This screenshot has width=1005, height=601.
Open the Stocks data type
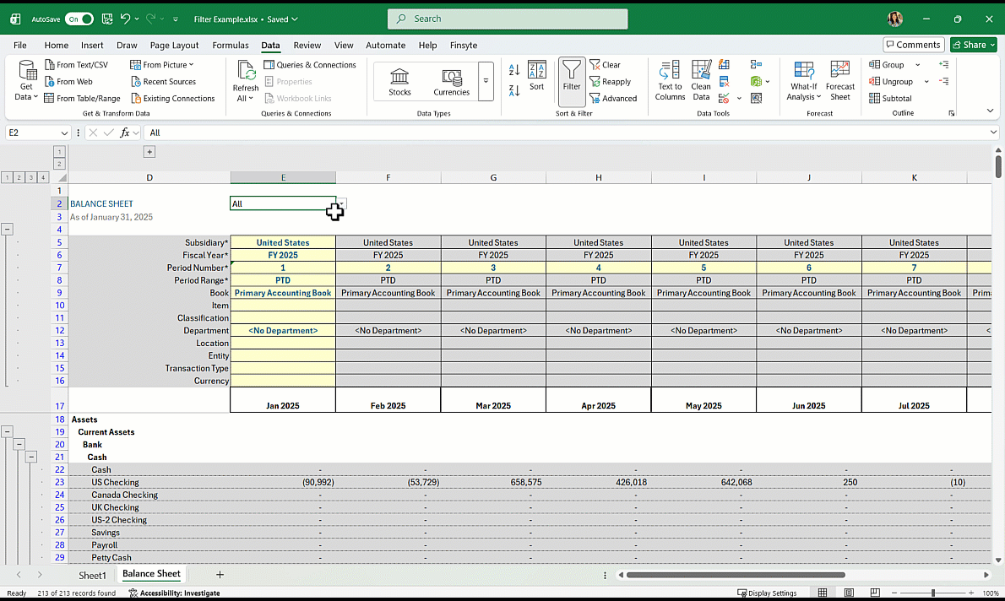click(399, 82)
